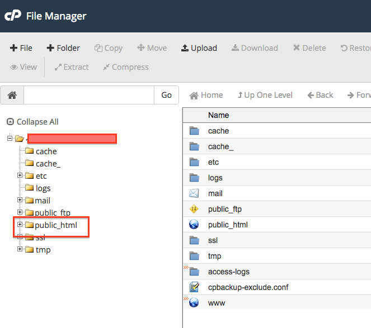371x328 pixels.
Task: Expand the public_html tree node
Action: [20, 225]
